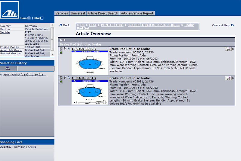Click the magnifier icon for article 13.0460-3950.2

point(69,49)
